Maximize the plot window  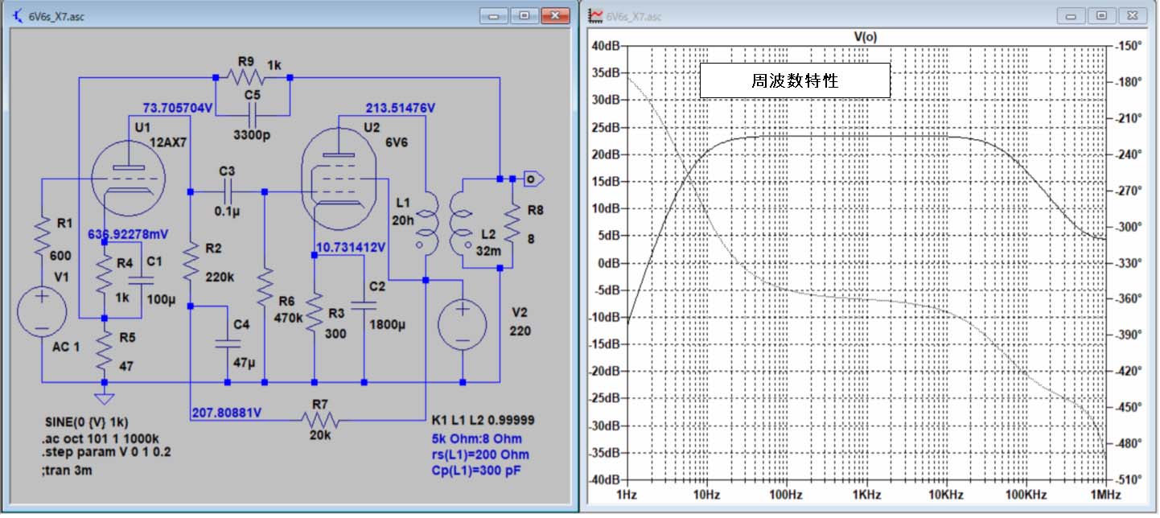(x=1101, y=15)
